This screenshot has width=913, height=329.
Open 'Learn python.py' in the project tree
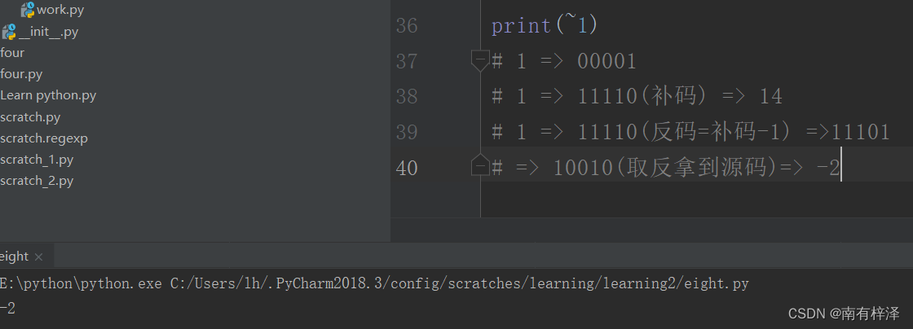48,95
